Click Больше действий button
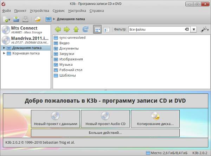 (105, 133)
